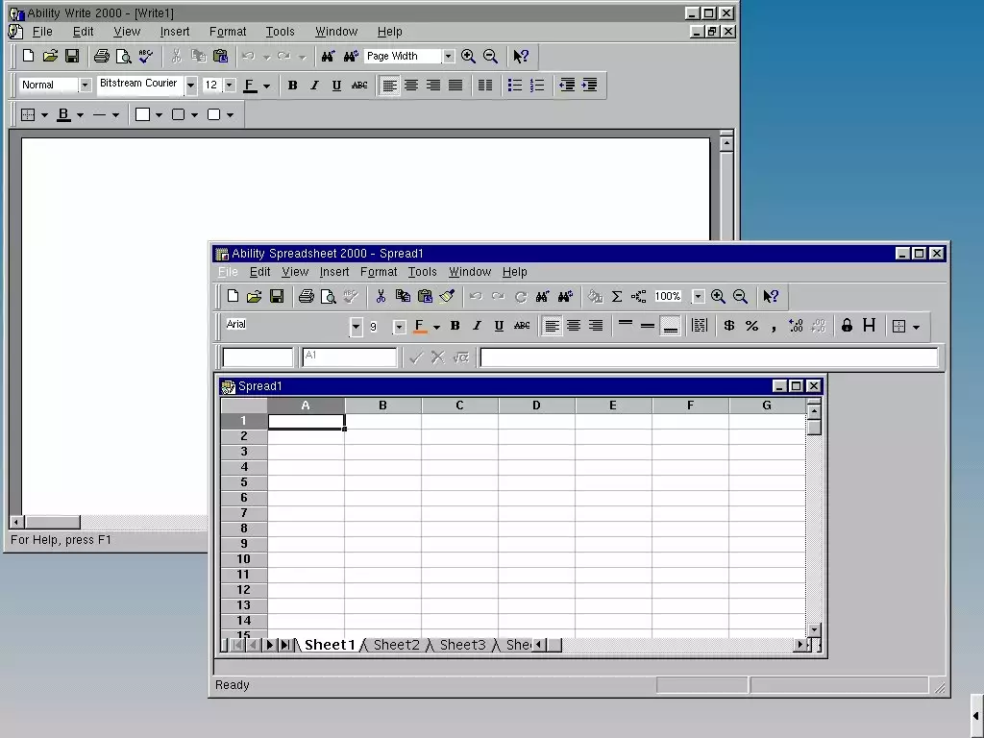Run spell check in Write toolbar

click(x=145, y=57)
